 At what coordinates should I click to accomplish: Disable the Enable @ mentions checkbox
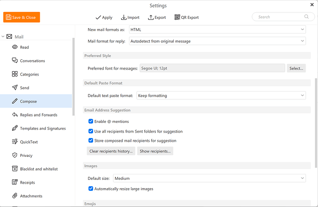(91, 121)
